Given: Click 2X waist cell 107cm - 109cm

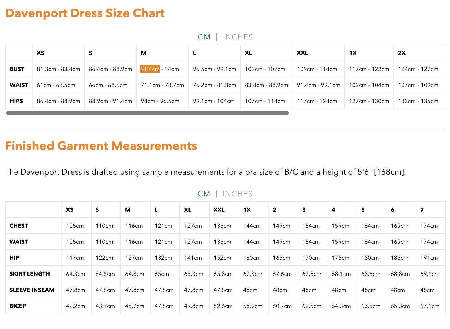Looking at the screenshot, I should (x=418, y=85).
